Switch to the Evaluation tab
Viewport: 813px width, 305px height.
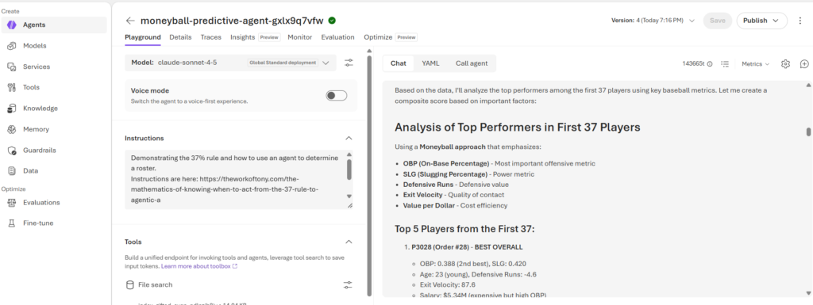pyautogui.click(x=337, y=37)
